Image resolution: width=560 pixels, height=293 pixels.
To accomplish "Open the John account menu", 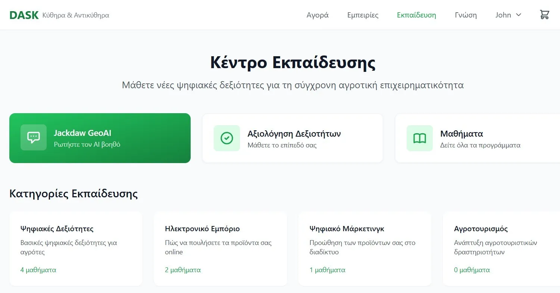I will (503, 15).
